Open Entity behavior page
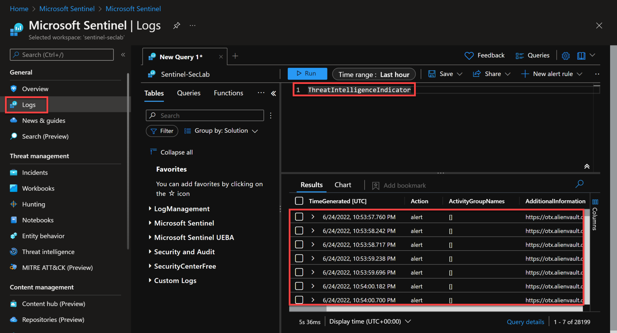 click(x=43, y=236)
